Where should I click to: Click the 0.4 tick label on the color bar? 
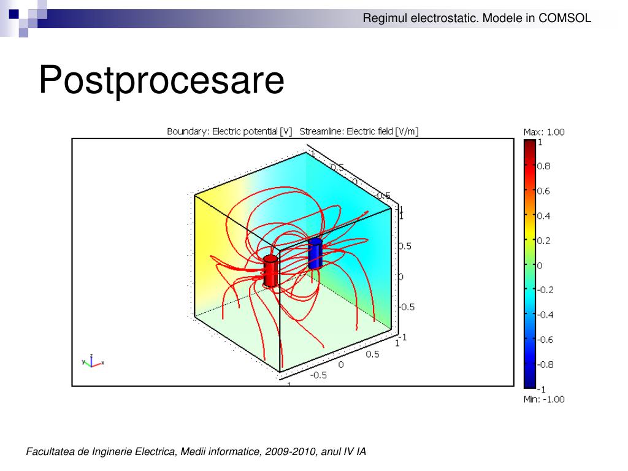543,216
